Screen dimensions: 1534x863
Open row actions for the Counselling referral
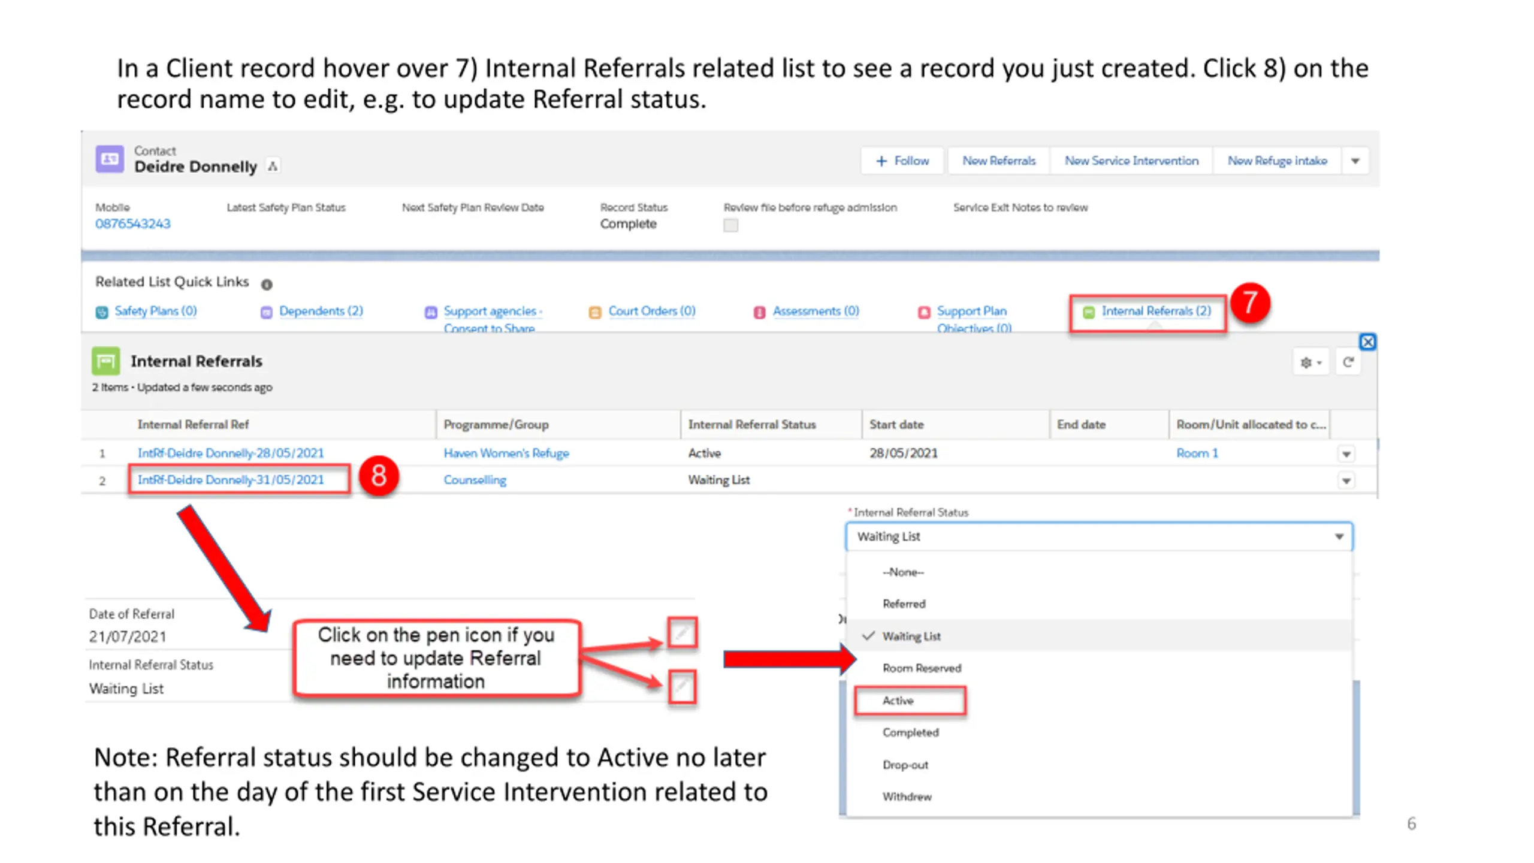[1346, 481]
